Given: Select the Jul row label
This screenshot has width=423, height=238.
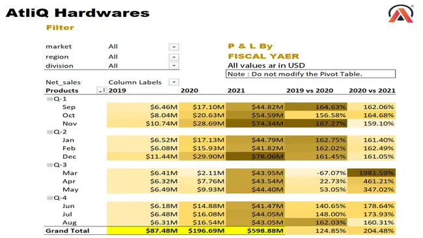Looking at the screenshot, I should click(67, 215).
